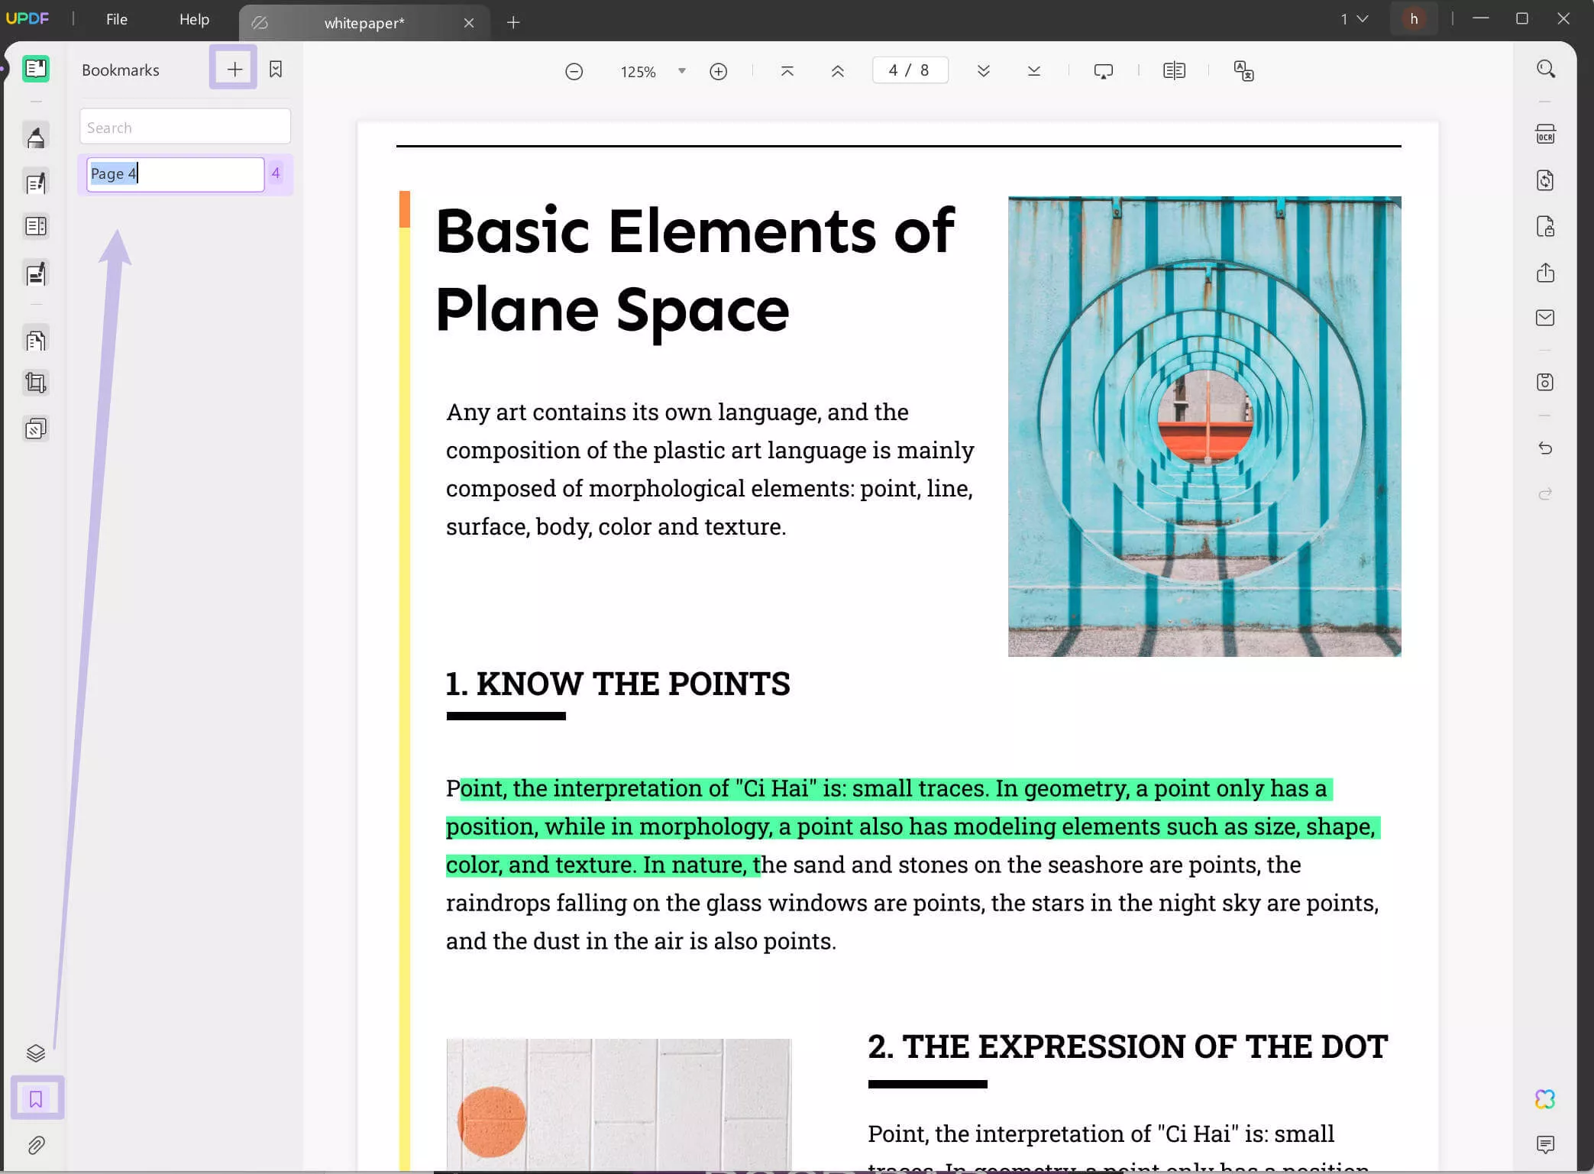Screen dimensions: 1594x1174
Task: Open the comments chat panel icon
Action: (1545, 1144)
